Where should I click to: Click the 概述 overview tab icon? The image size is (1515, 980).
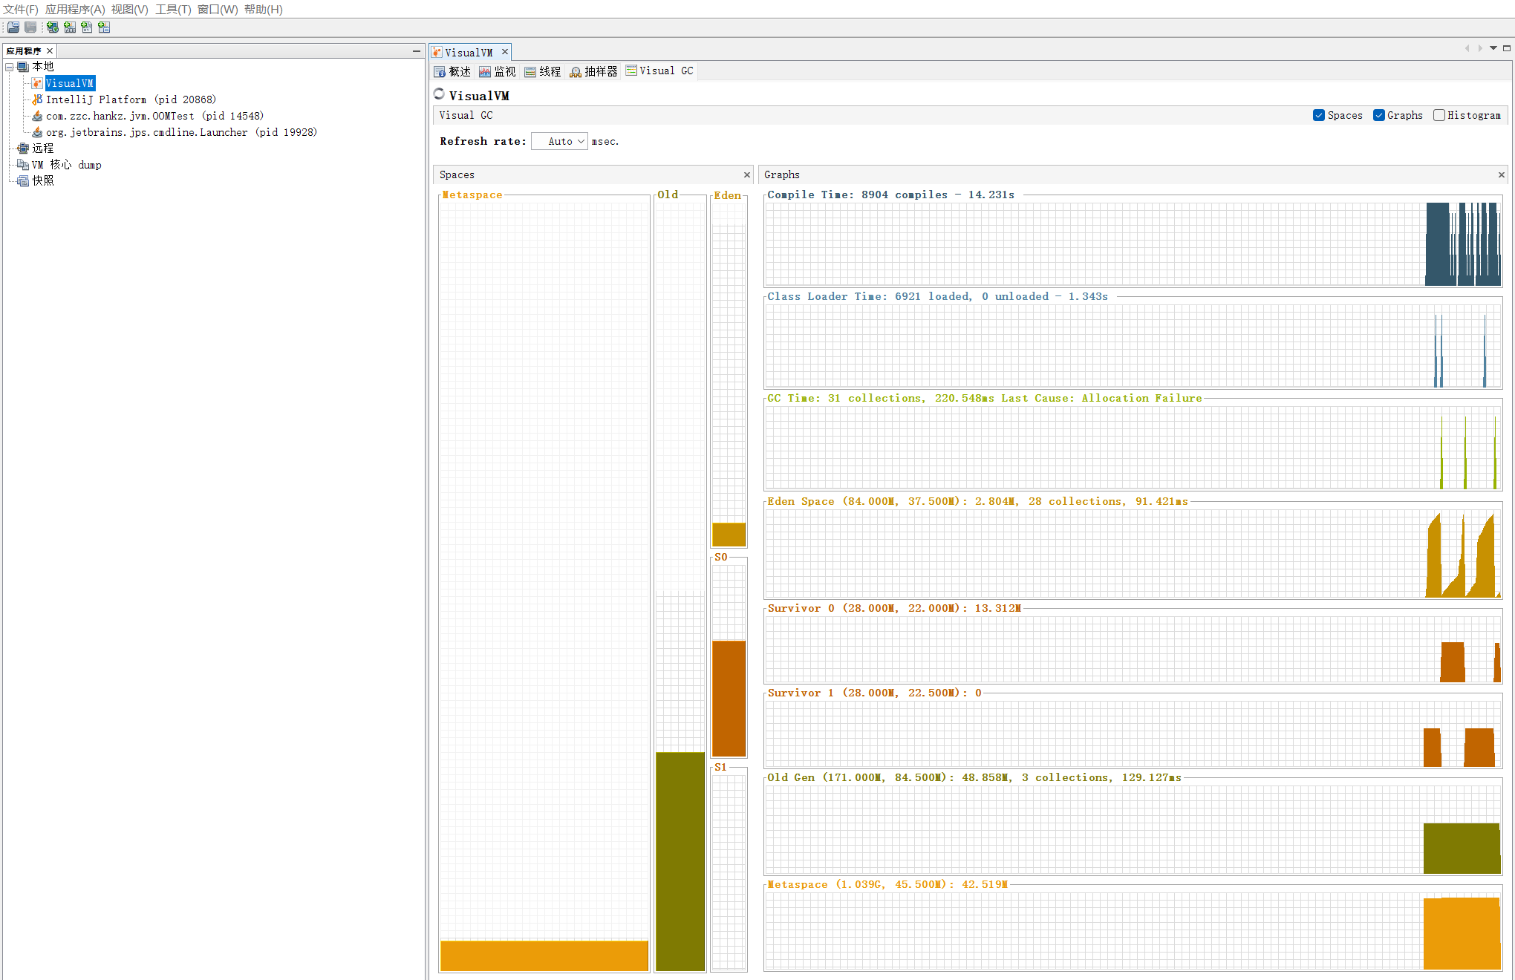click(x=440, y=72)
